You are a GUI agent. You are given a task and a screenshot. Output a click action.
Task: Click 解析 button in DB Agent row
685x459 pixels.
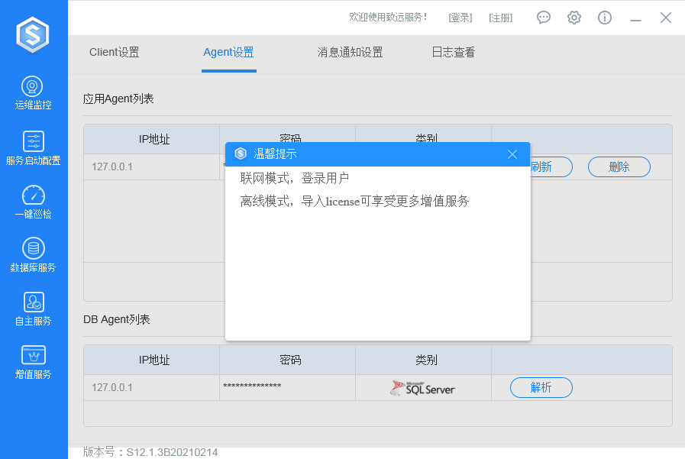[541, 387]
